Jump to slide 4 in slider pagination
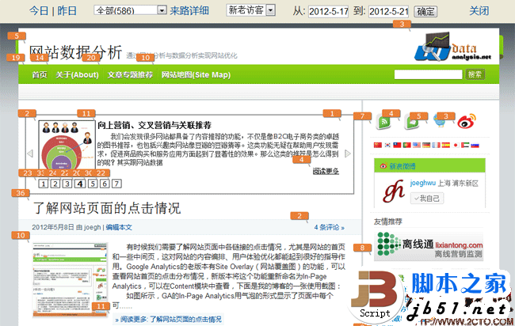 click(x=80, y=184)
